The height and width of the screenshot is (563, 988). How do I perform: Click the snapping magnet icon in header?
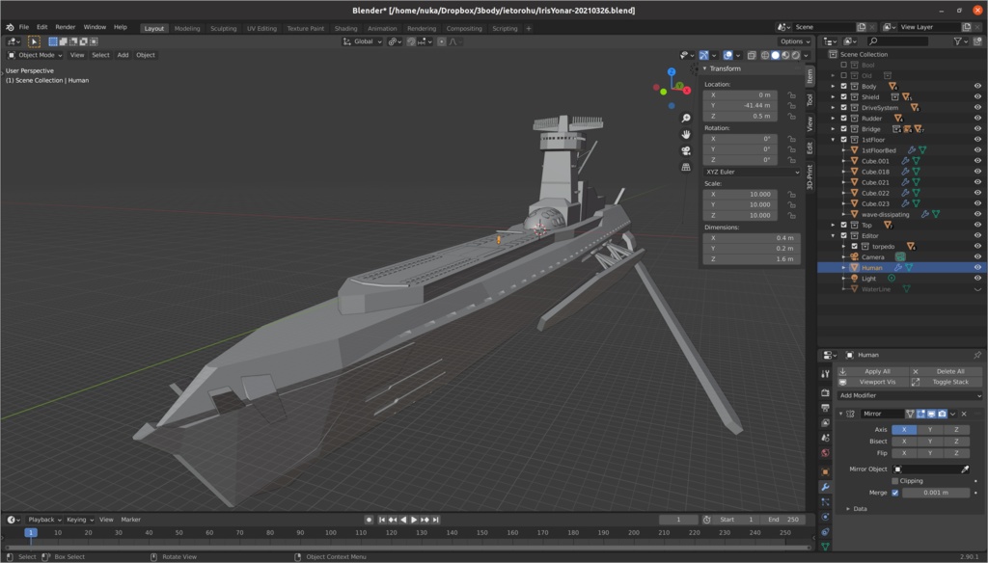(x=412, y=40)
